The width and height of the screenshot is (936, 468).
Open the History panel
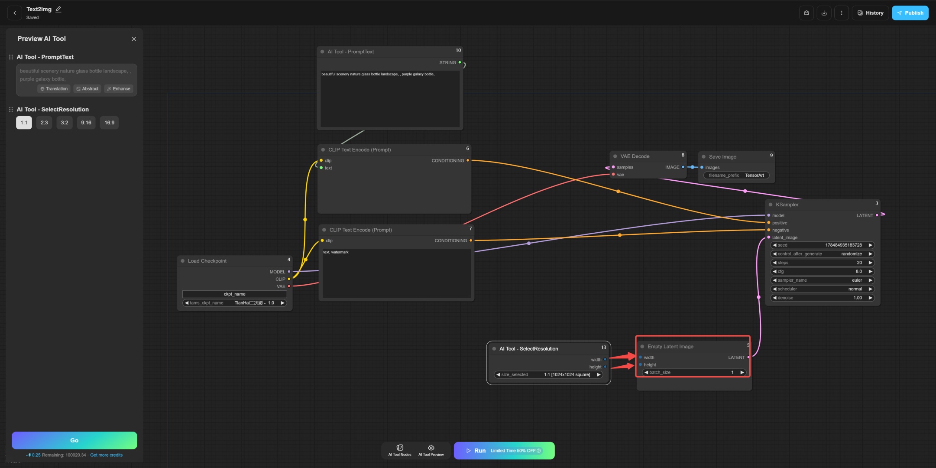pos(870,13)
